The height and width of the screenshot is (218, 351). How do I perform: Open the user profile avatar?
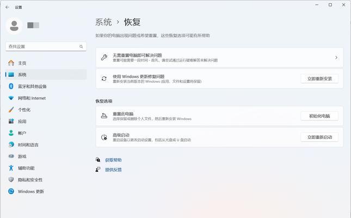[14, 26]
